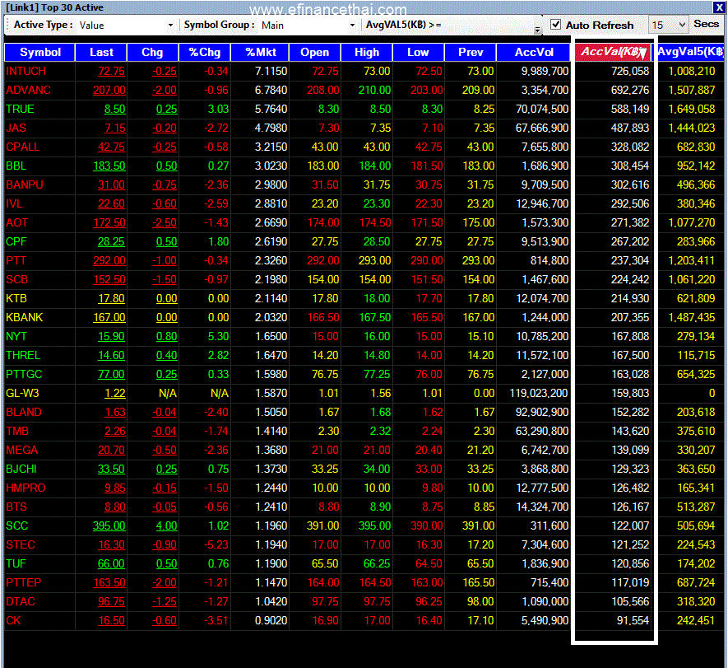Click NYT %Chg value 5.30

[218, 337]
